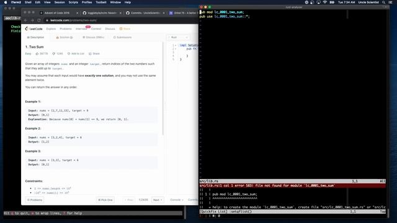Click the Pick One button

pos(105,200)
